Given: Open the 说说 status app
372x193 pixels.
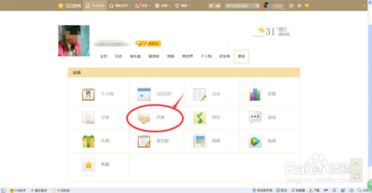Looking at the screenshot, I should [x=255, y=118].
